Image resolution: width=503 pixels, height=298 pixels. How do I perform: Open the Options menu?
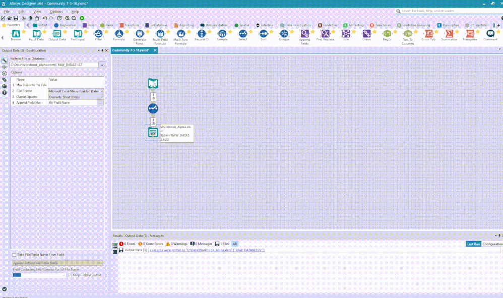56,12
